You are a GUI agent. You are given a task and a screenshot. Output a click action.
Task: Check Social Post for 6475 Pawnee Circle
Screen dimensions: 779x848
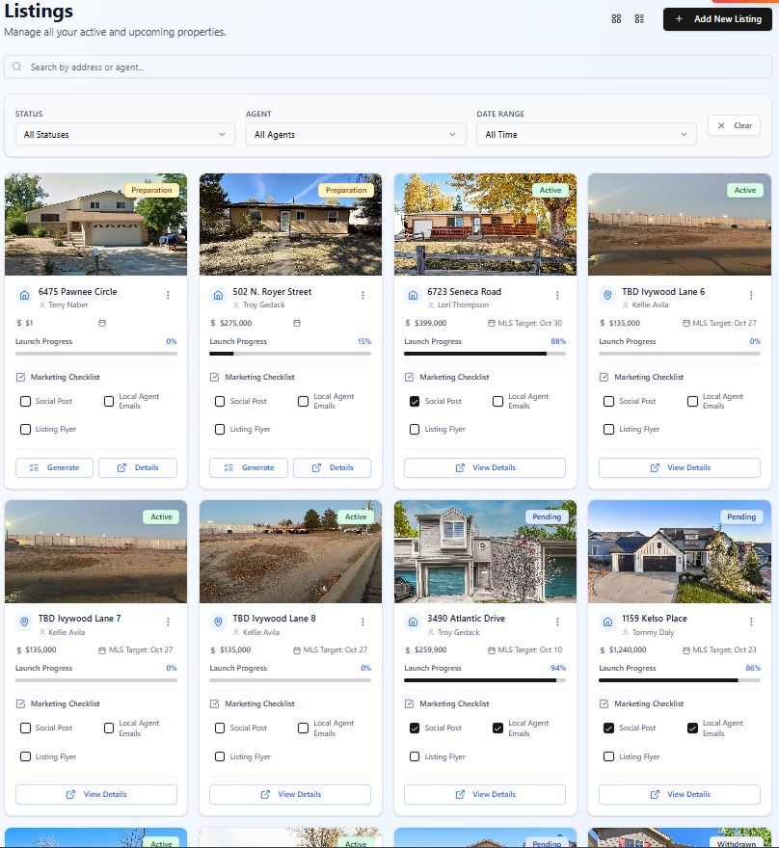click(25, 401)
